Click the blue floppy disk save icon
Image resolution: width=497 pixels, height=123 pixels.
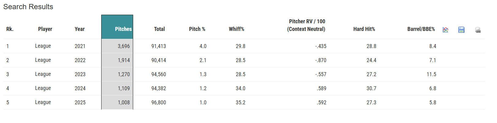click(x=461, y=30)
